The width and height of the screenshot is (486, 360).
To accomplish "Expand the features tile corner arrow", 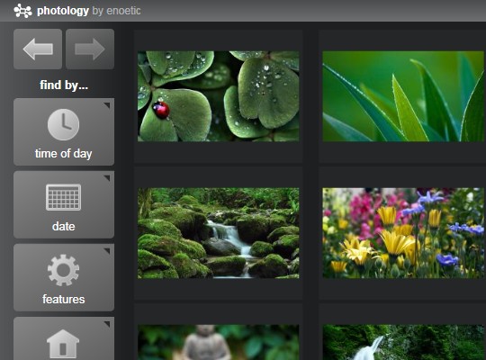I will (107, 251).
